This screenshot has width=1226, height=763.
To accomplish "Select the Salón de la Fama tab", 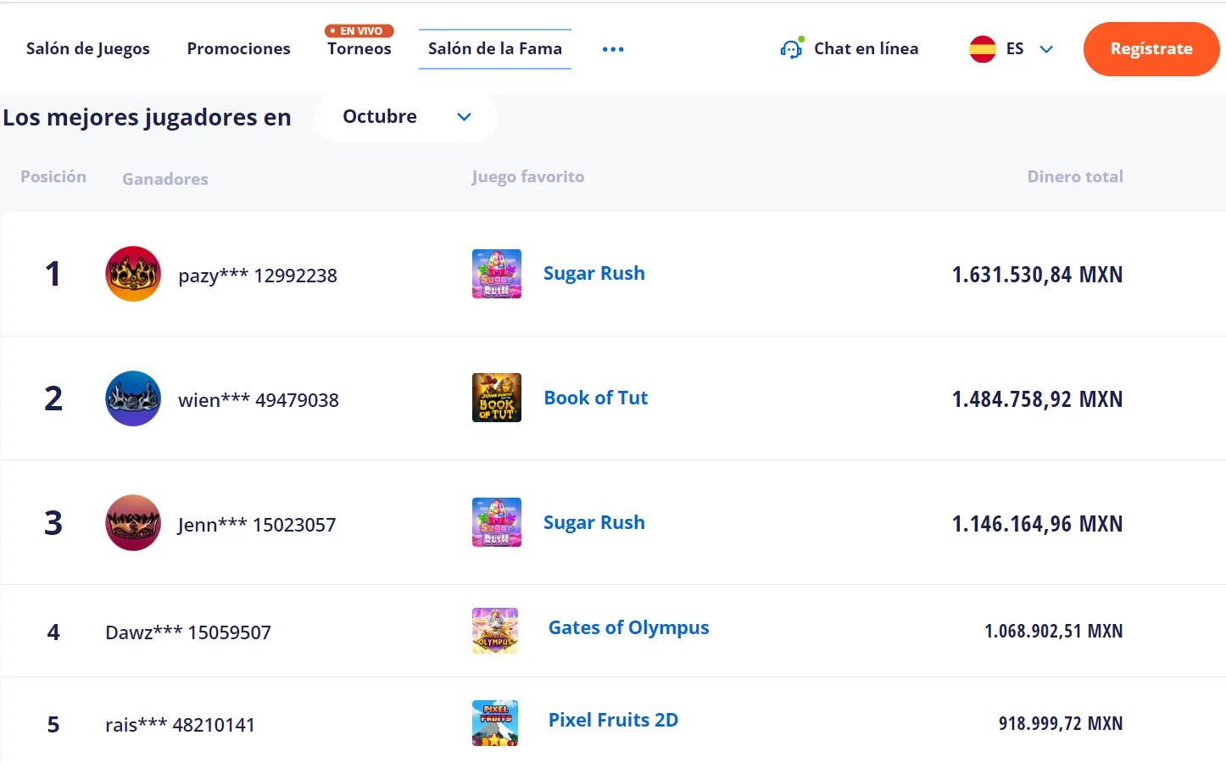I will (x=495, y=49).
